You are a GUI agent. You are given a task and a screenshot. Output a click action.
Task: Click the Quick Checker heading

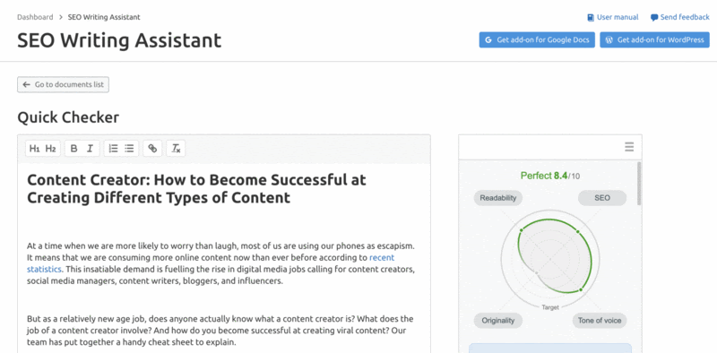[68, 117]
